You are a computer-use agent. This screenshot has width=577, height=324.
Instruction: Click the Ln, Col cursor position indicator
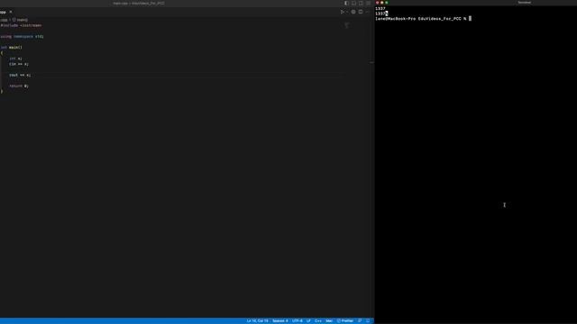[257, 320]
